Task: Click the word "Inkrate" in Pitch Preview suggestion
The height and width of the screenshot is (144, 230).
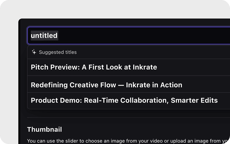Action: tap(144, 67)
